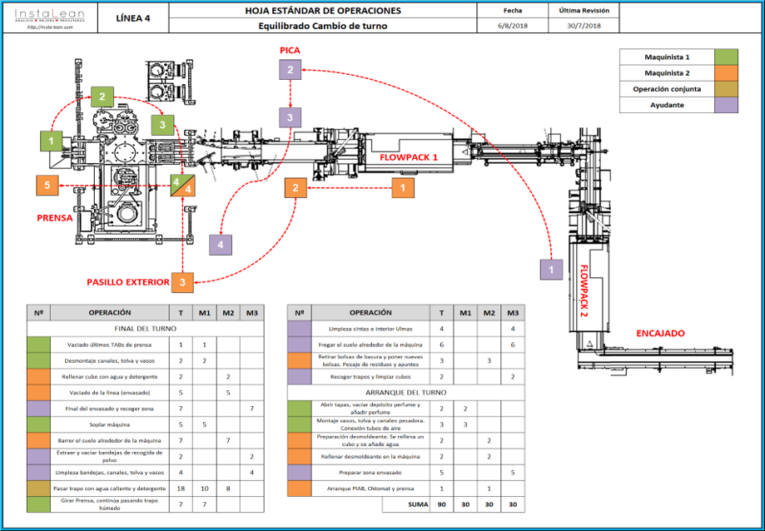Image resolution: width=765 pixels, height=531 pixels.
Task: Select orange marker 3 at PASILLO EXTERIOR
Action: coord(183,282)
